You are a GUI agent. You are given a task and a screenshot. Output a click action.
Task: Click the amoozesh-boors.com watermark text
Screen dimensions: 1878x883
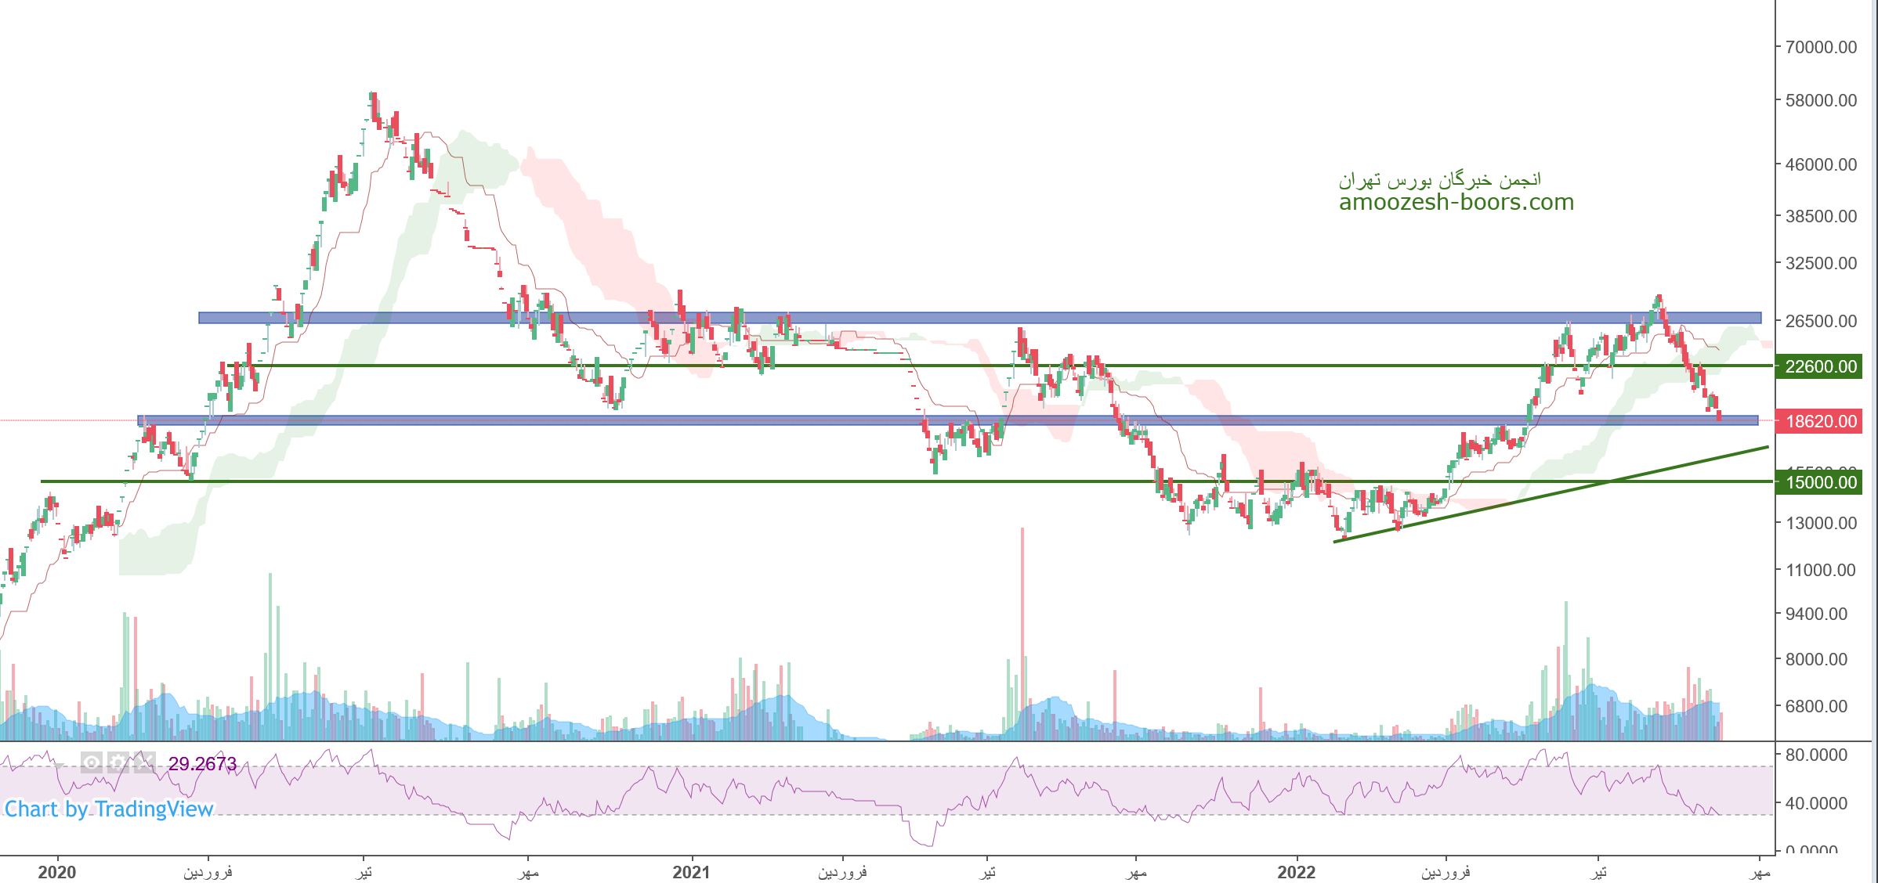click(1456, 202)
